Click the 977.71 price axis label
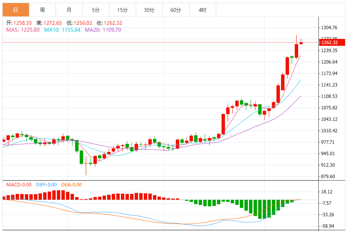347x231 pixels. tap(328, 142)
